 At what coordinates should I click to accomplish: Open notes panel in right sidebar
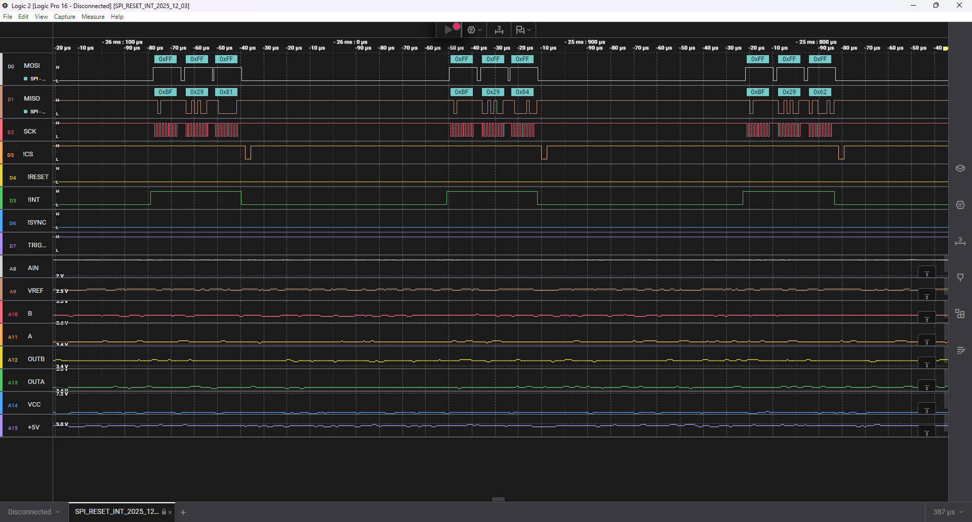(x=960, y=351)
